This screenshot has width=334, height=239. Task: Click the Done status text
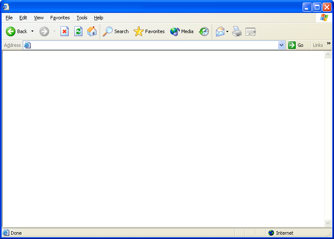(16, 233)
